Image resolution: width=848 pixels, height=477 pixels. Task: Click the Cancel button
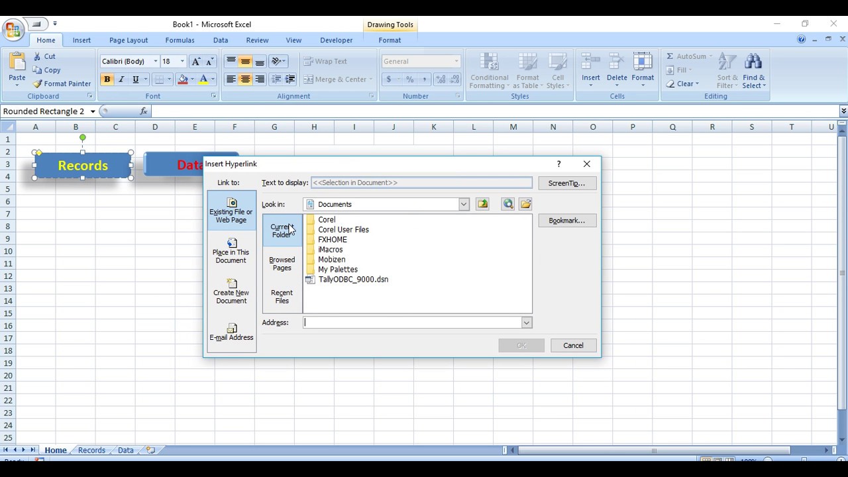(573, 345)
